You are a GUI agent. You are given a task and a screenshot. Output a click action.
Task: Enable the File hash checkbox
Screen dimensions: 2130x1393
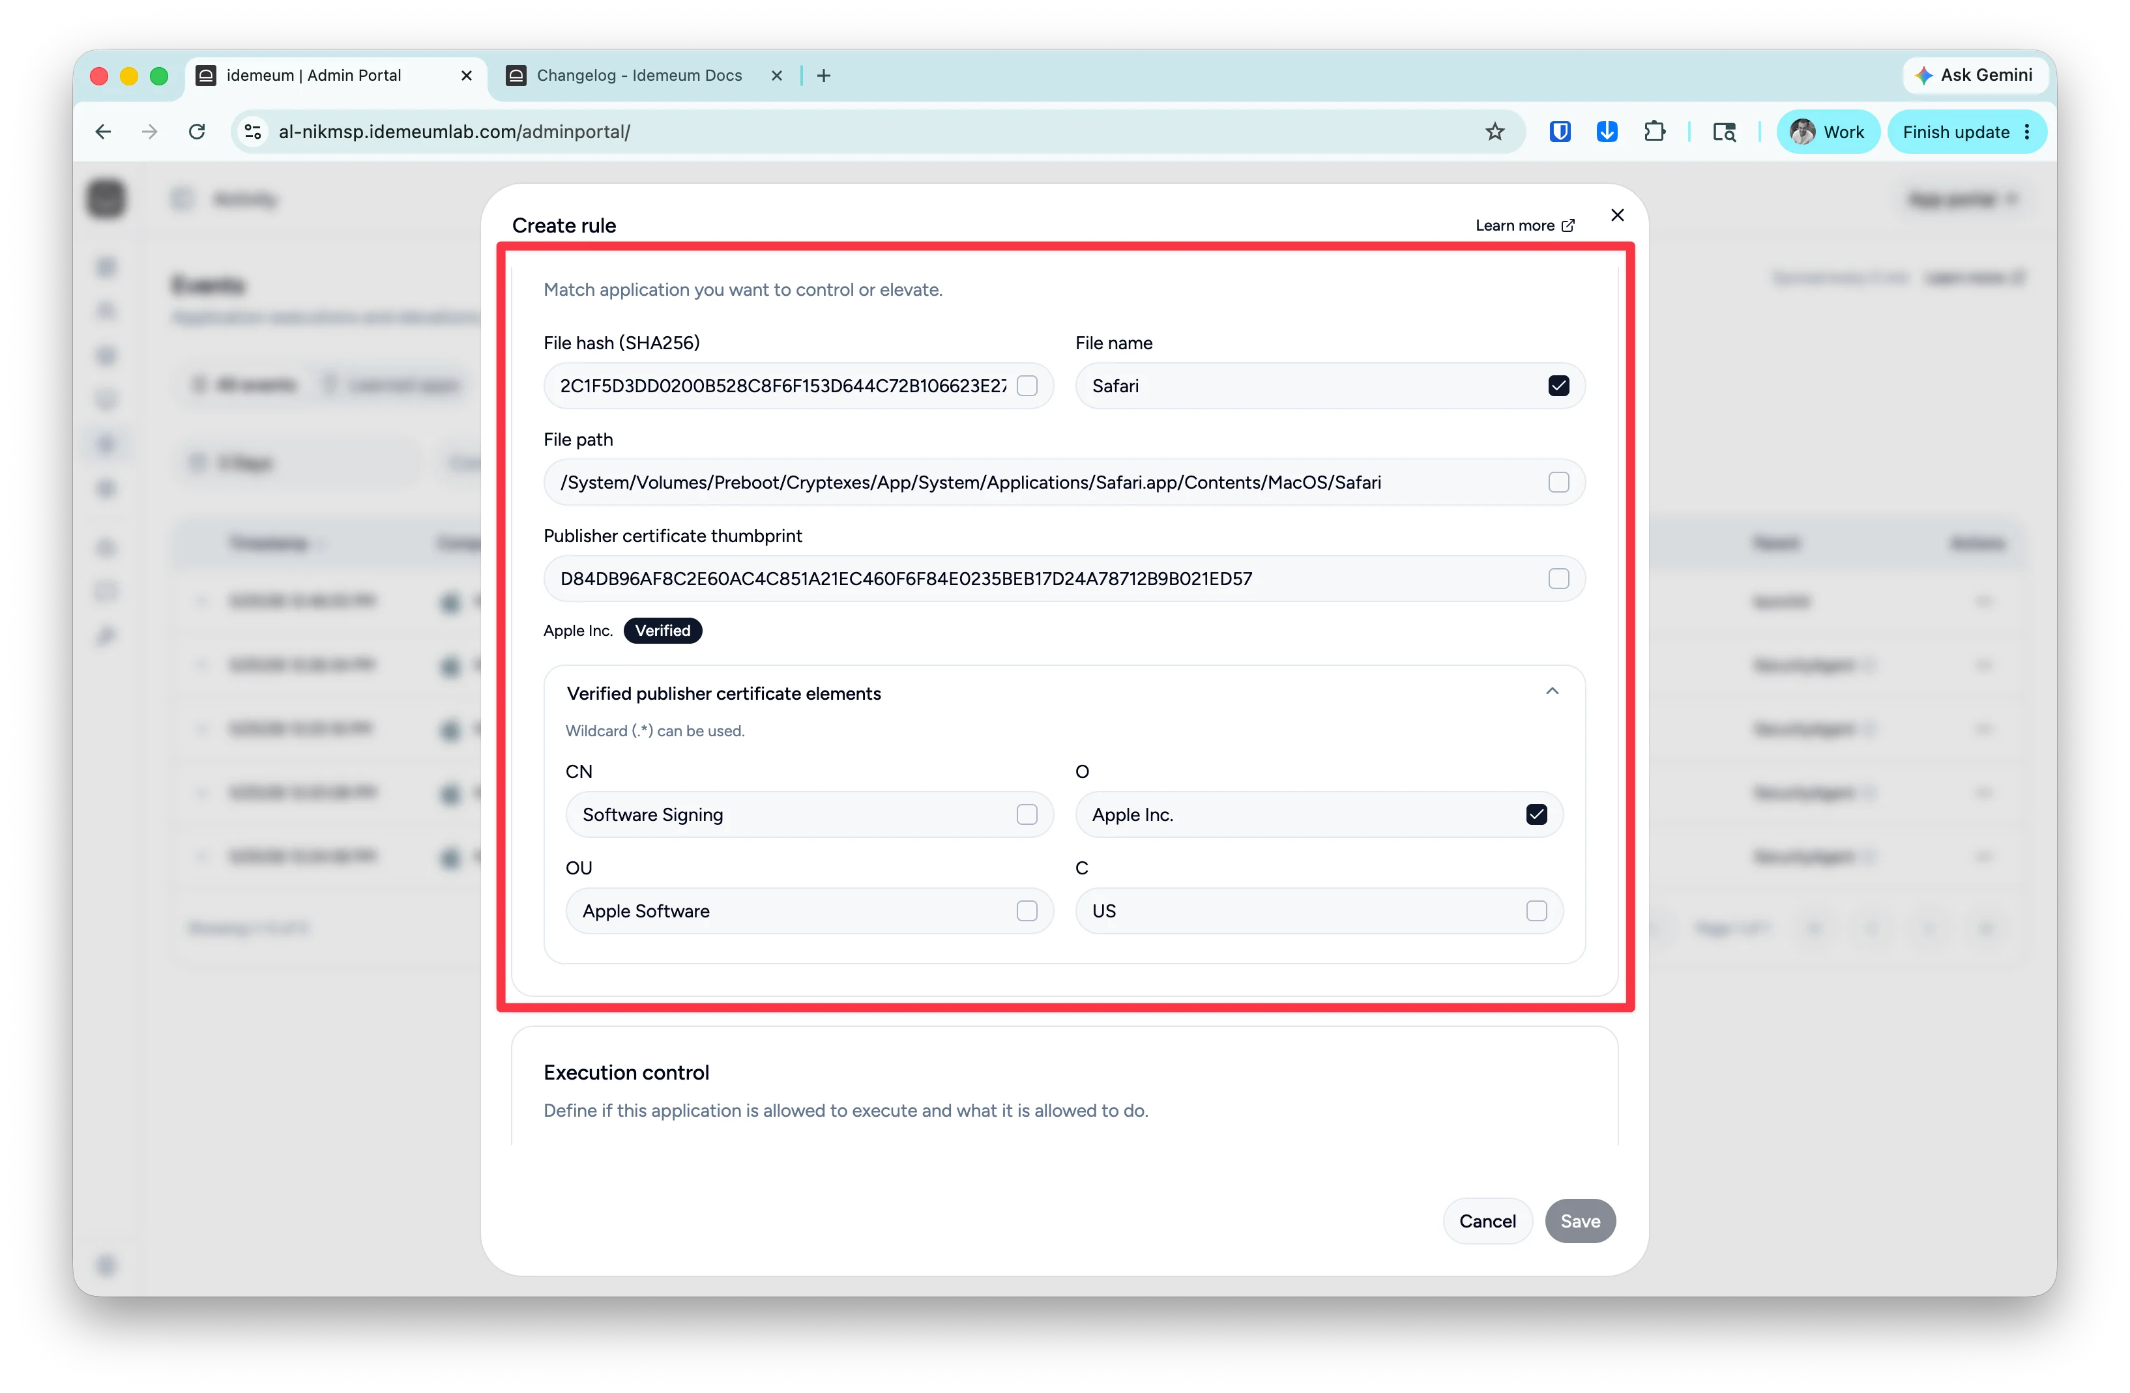pyautogui.click(x=1027, y=386)
